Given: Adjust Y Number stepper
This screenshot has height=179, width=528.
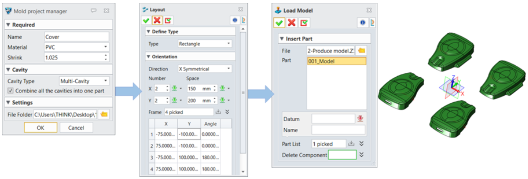Looking at the screenshot, I should tap(167, 100).
